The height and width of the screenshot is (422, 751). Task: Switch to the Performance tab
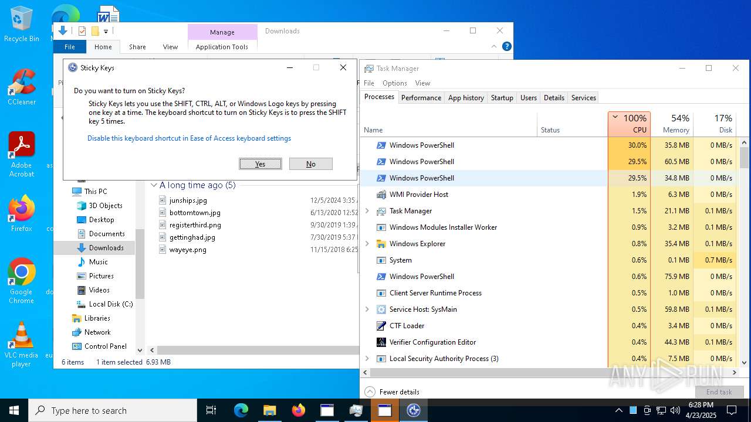coord(421,98)
